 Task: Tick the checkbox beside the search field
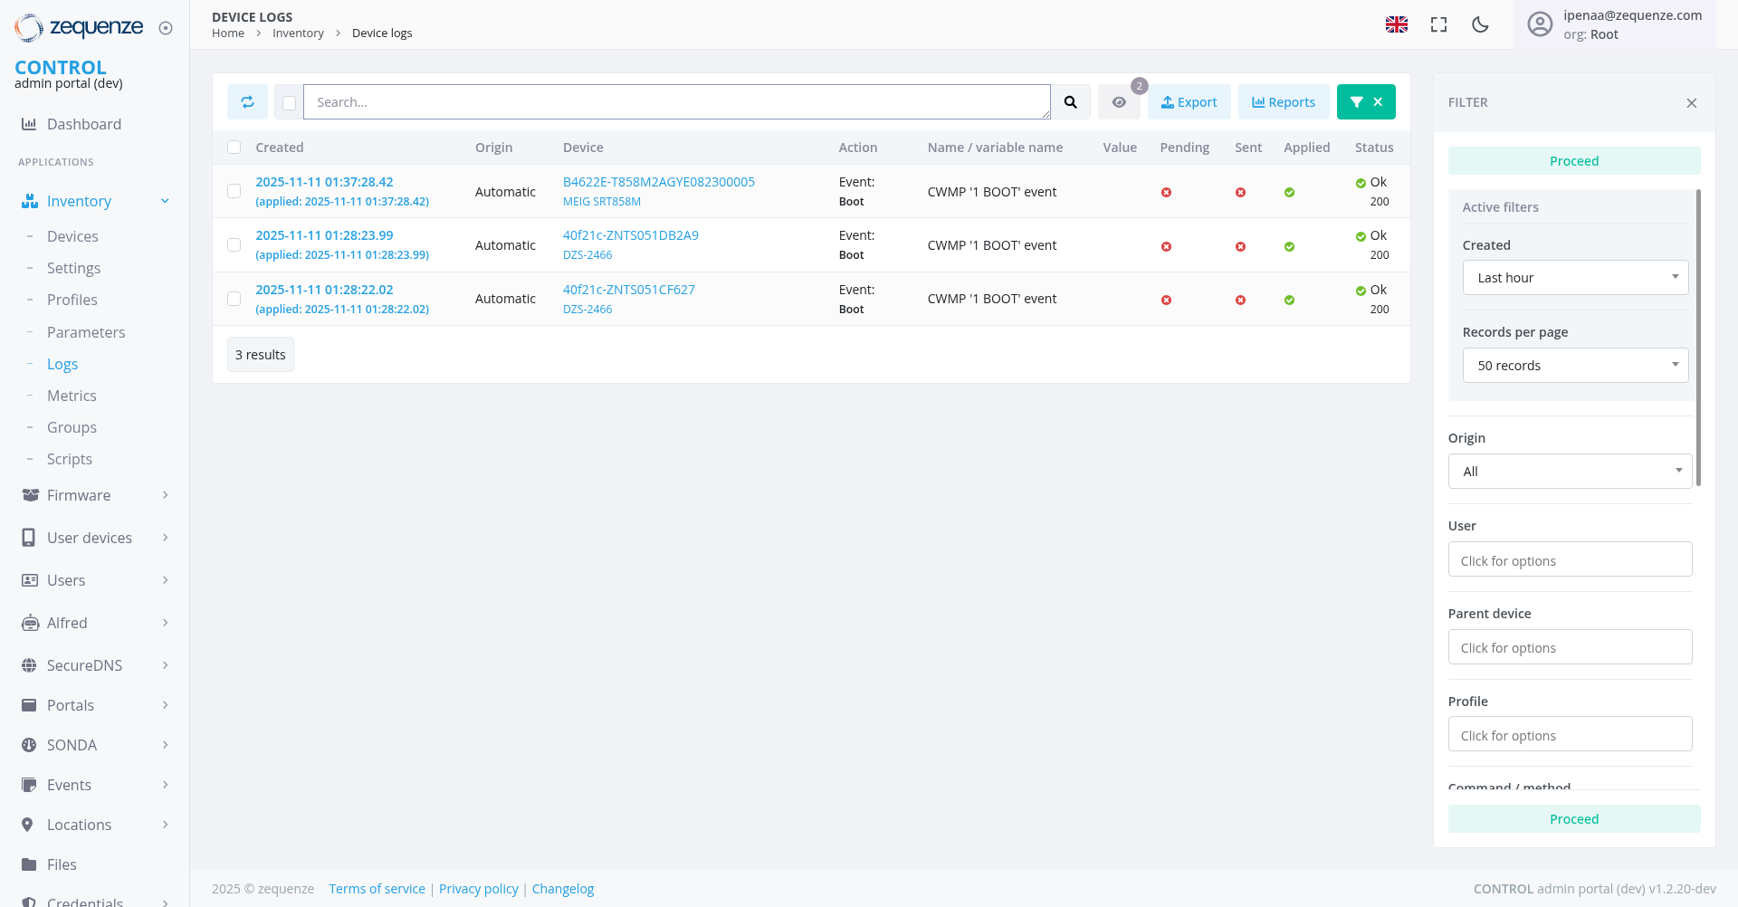289,103
